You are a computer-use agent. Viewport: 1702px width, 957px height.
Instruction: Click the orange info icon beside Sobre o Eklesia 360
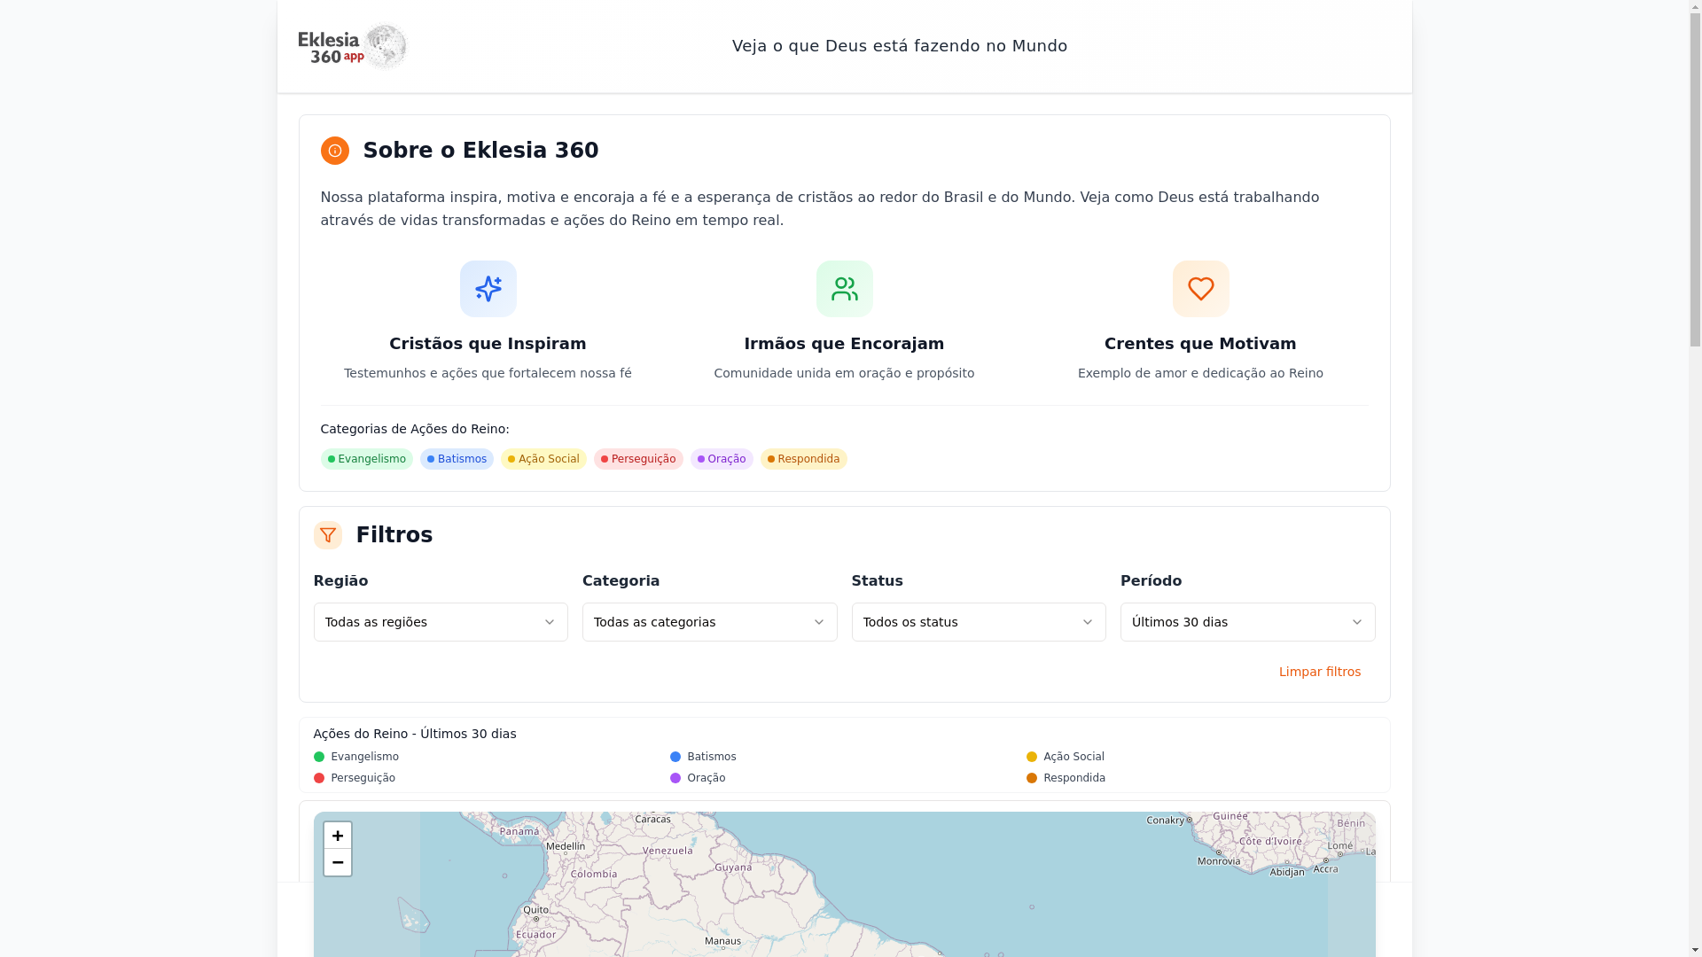[335, 151]
